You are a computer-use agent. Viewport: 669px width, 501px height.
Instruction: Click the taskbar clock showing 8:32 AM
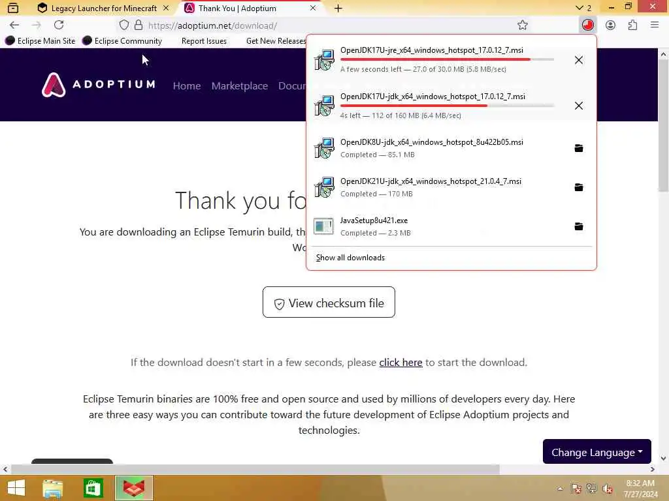640,489
